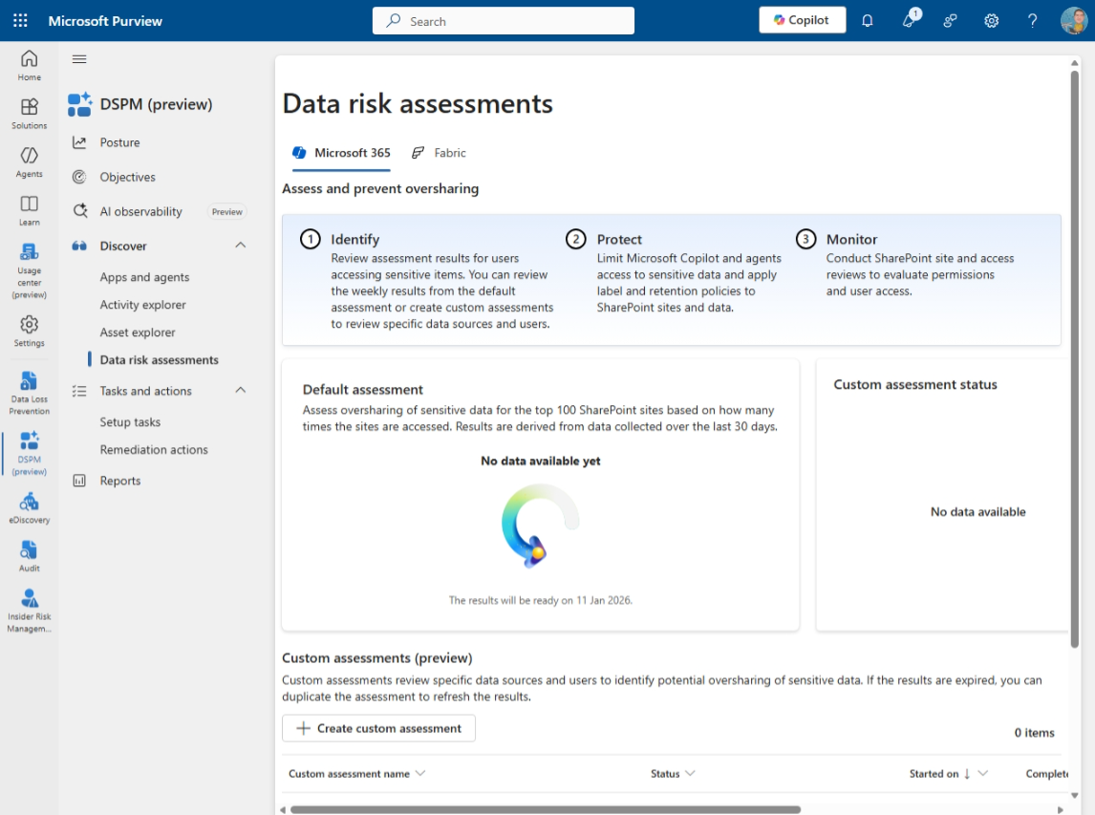Click the horizontal scrollbar at bottom
1095x815 pixels.
tap(545, 809)
